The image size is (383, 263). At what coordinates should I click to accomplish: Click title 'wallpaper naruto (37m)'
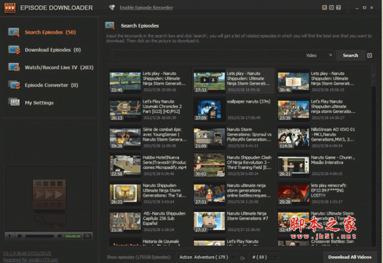(x=249, y=101)
